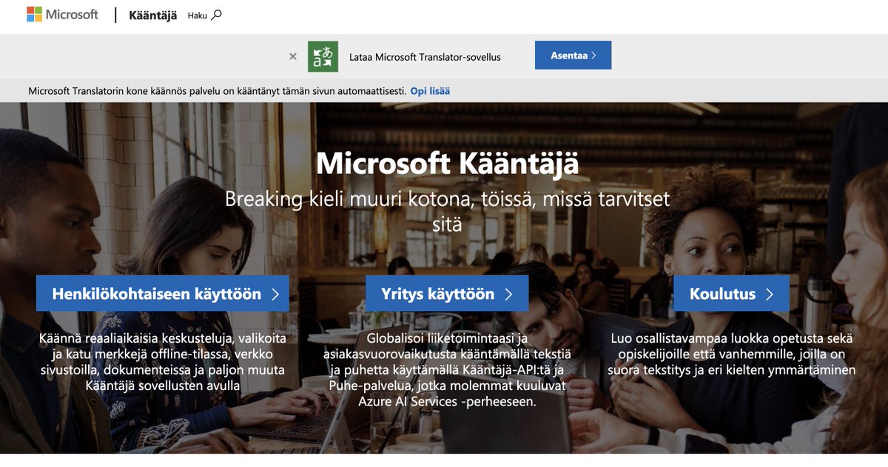This screenshot has height=467, width=888.
Task: Click the chevron on Yritys käyttöön button
Action: coord(508,295)
